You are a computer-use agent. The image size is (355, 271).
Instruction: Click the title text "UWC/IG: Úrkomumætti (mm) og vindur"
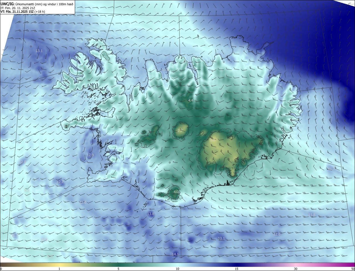click(x=28, y=4)
